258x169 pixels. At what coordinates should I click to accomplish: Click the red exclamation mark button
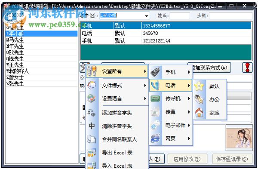point(247,68)
